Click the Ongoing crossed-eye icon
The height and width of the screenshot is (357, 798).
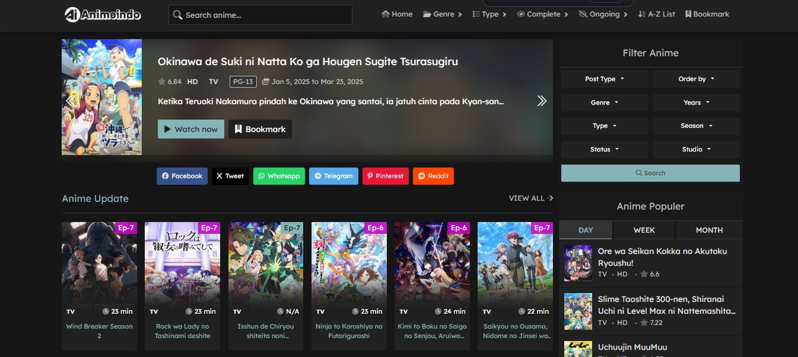point(583,14)
